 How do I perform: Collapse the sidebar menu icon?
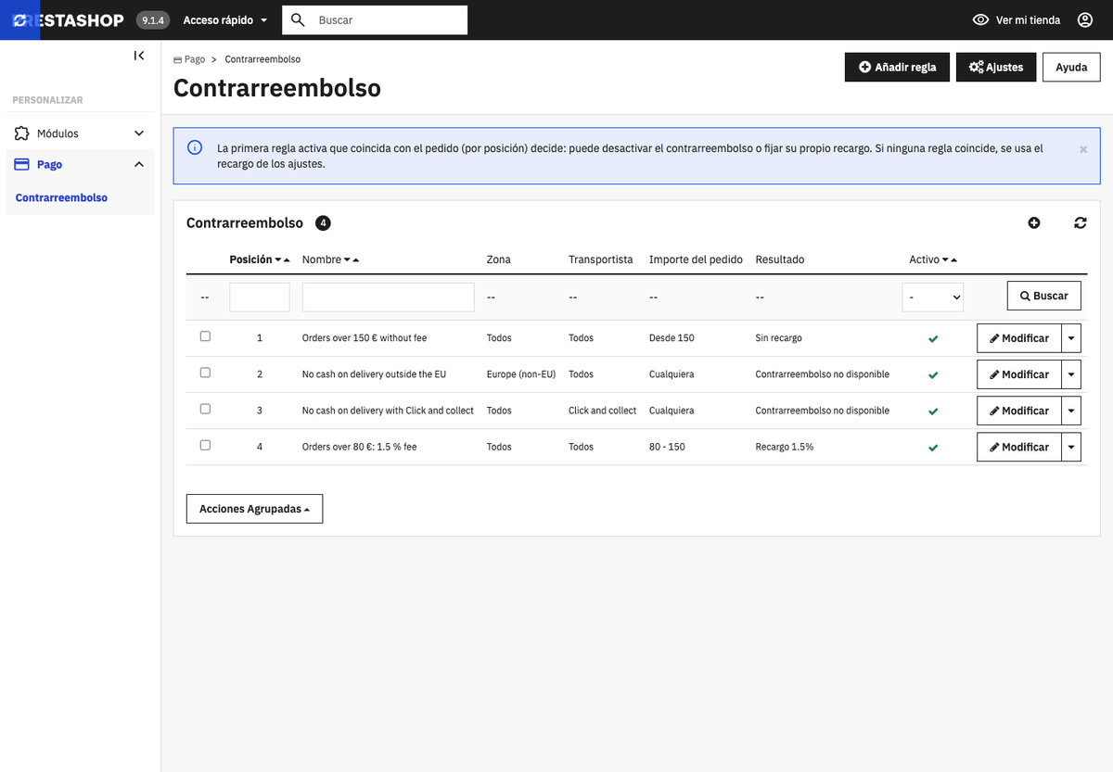click(139, 56)
